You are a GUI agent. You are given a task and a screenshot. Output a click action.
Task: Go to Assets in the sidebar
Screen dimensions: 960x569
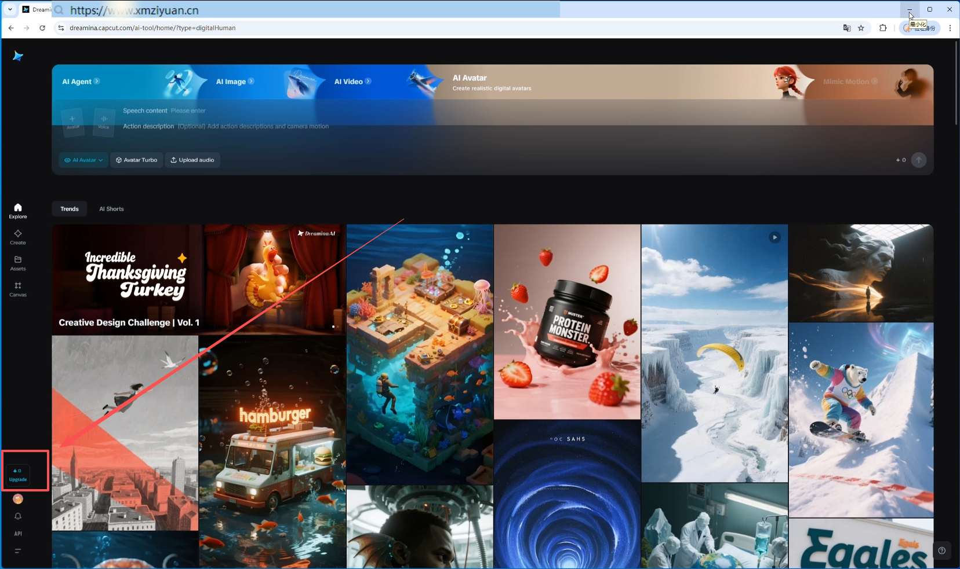pyautogui.click(x=18, y=263)
